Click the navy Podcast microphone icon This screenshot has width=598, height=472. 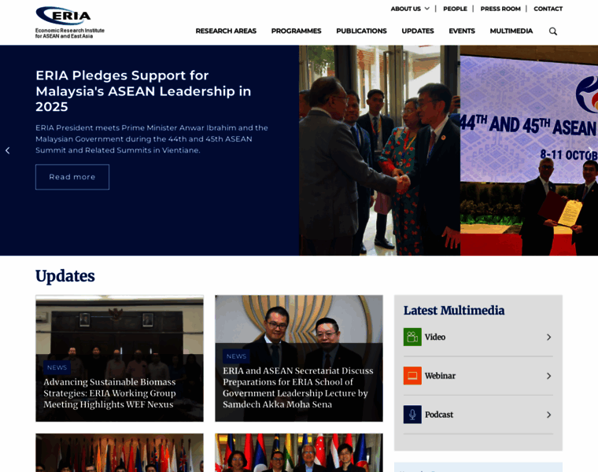click(412, 415)
